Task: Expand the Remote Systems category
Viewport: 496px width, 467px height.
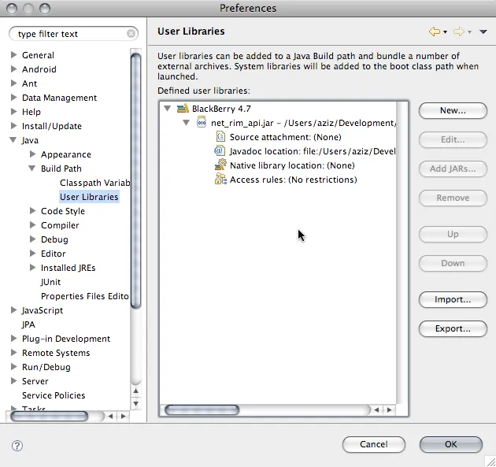Action: click(13, 353)
